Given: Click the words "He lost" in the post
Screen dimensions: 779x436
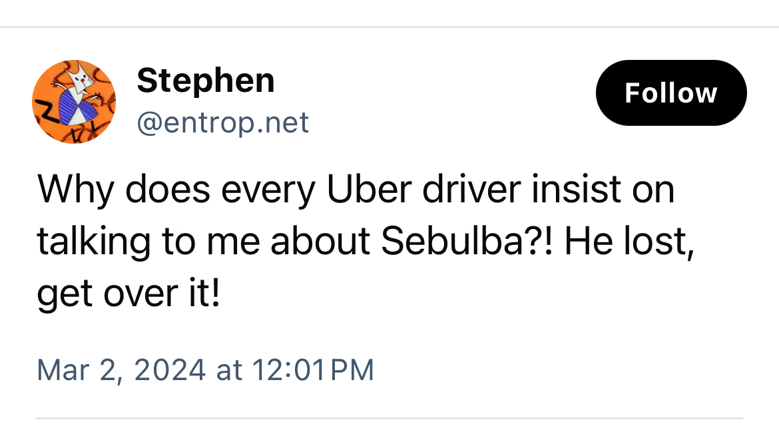Looking at the screenshot, I should [625, 242].
